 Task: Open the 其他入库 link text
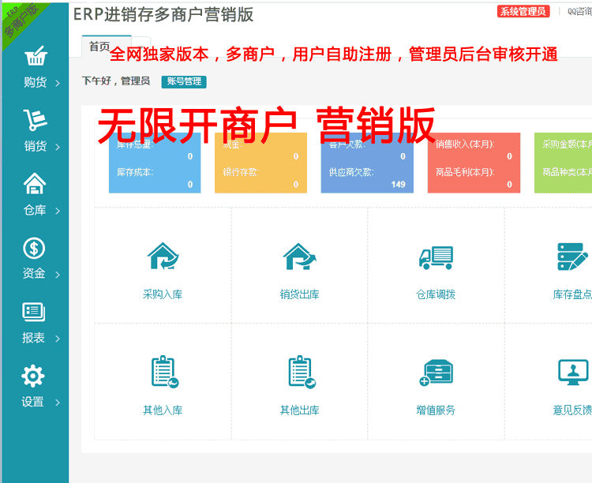[163, 410]
